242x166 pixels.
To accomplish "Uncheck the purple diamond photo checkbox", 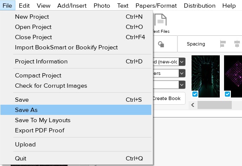I will tap(227, 94).
